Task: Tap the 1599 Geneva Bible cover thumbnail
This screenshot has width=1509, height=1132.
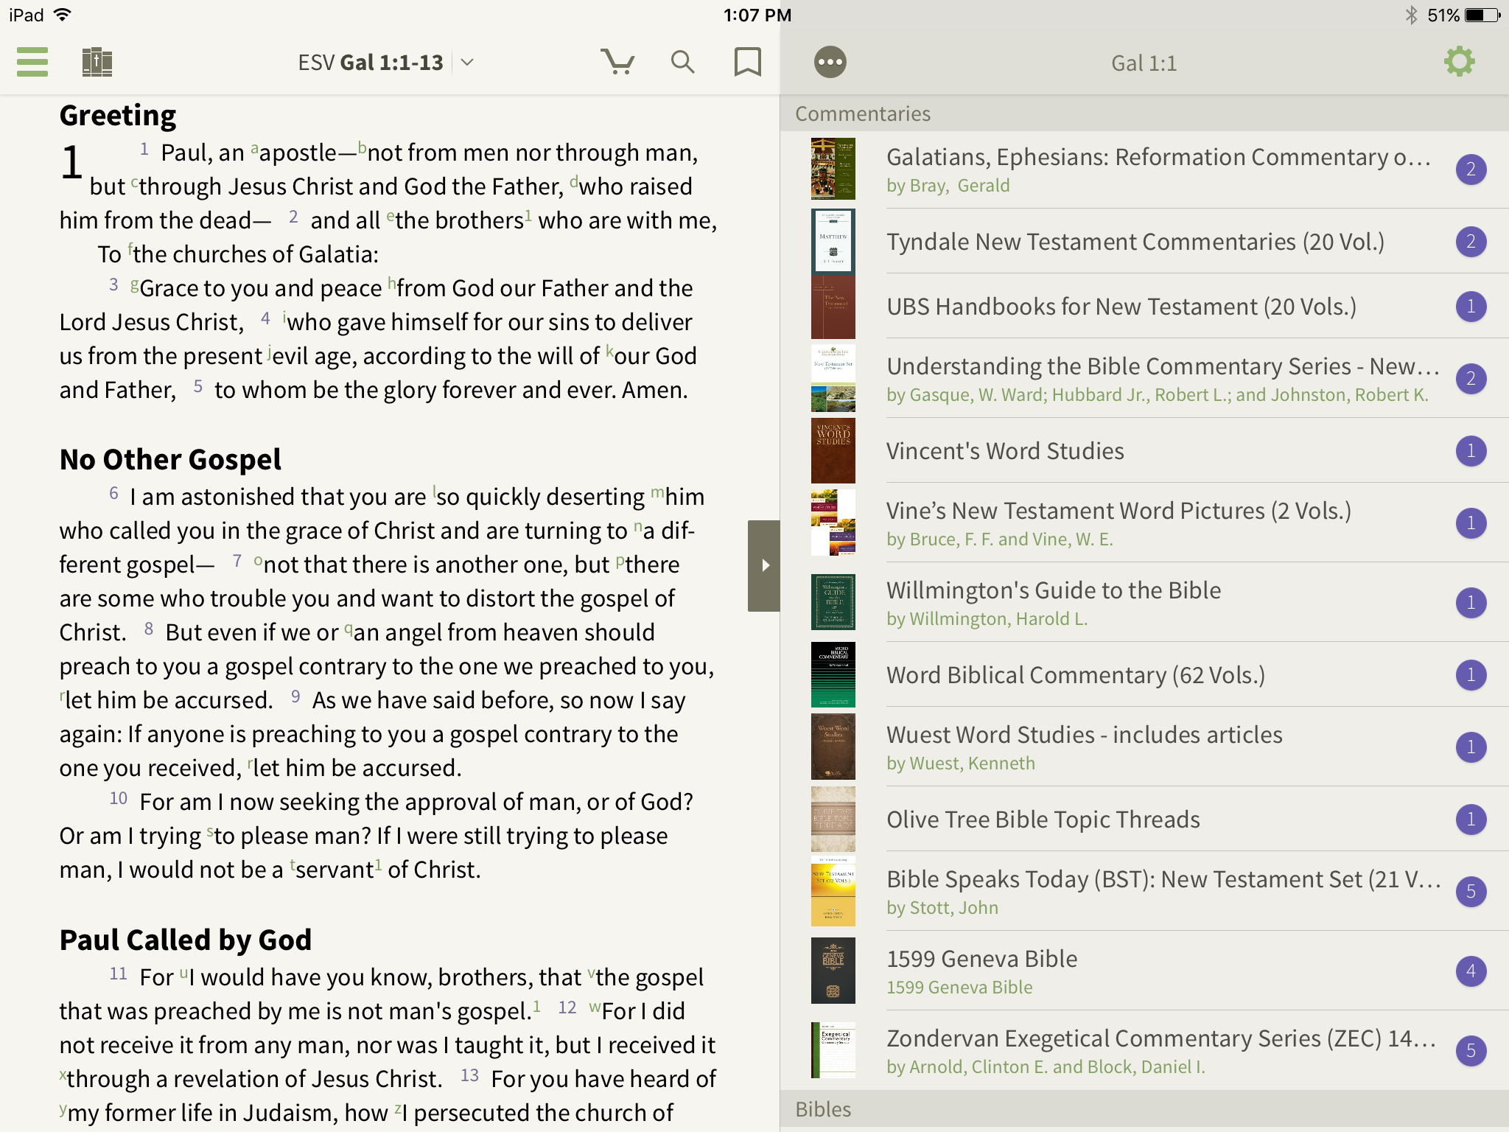Action: pos(833,971)
